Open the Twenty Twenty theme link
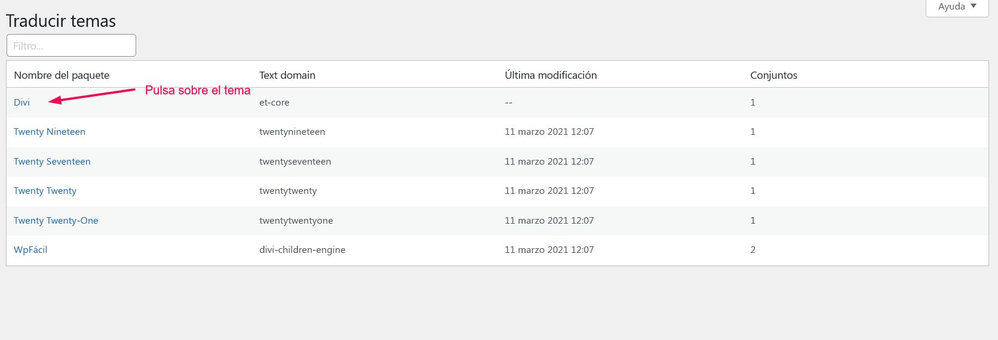 click(45, 191)
